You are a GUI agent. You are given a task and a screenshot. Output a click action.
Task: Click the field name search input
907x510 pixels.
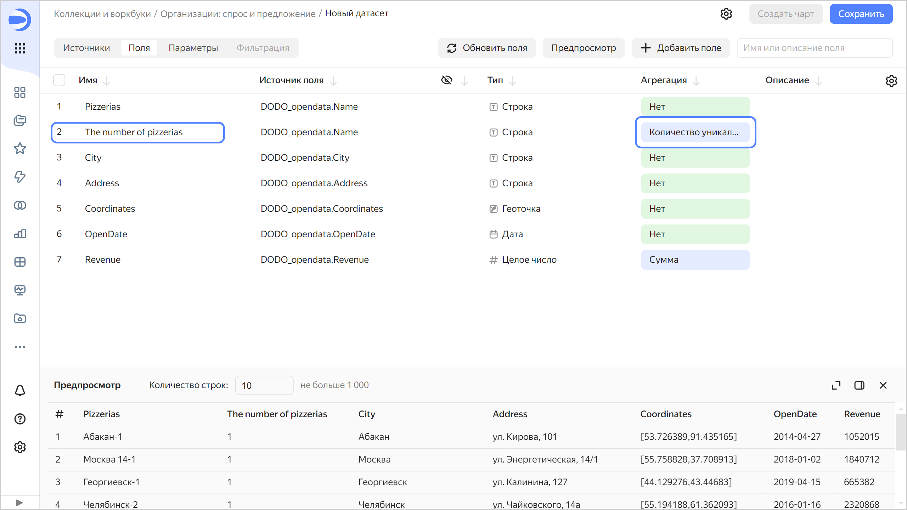coord(814,48)
